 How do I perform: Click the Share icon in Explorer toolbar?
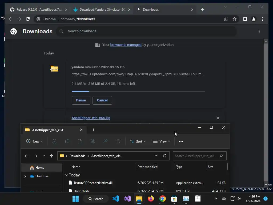click(x=106, y=141)
